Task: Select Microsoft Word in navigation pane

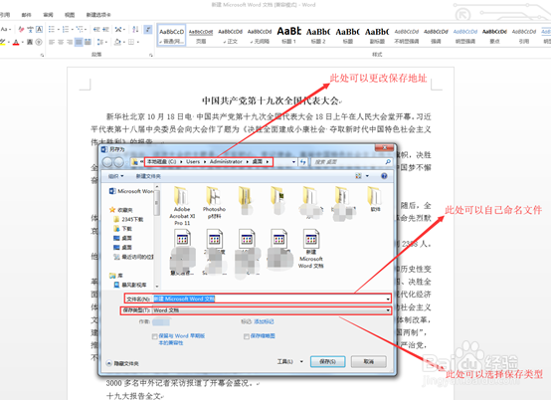Action: [x=131, y=191]
